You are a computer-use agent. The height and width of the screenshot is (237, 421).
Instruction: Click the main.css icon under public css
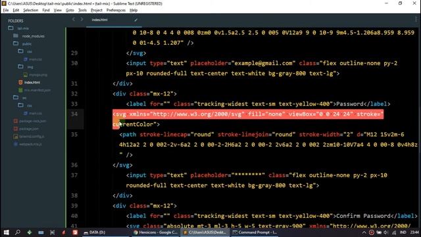[26, 59]
